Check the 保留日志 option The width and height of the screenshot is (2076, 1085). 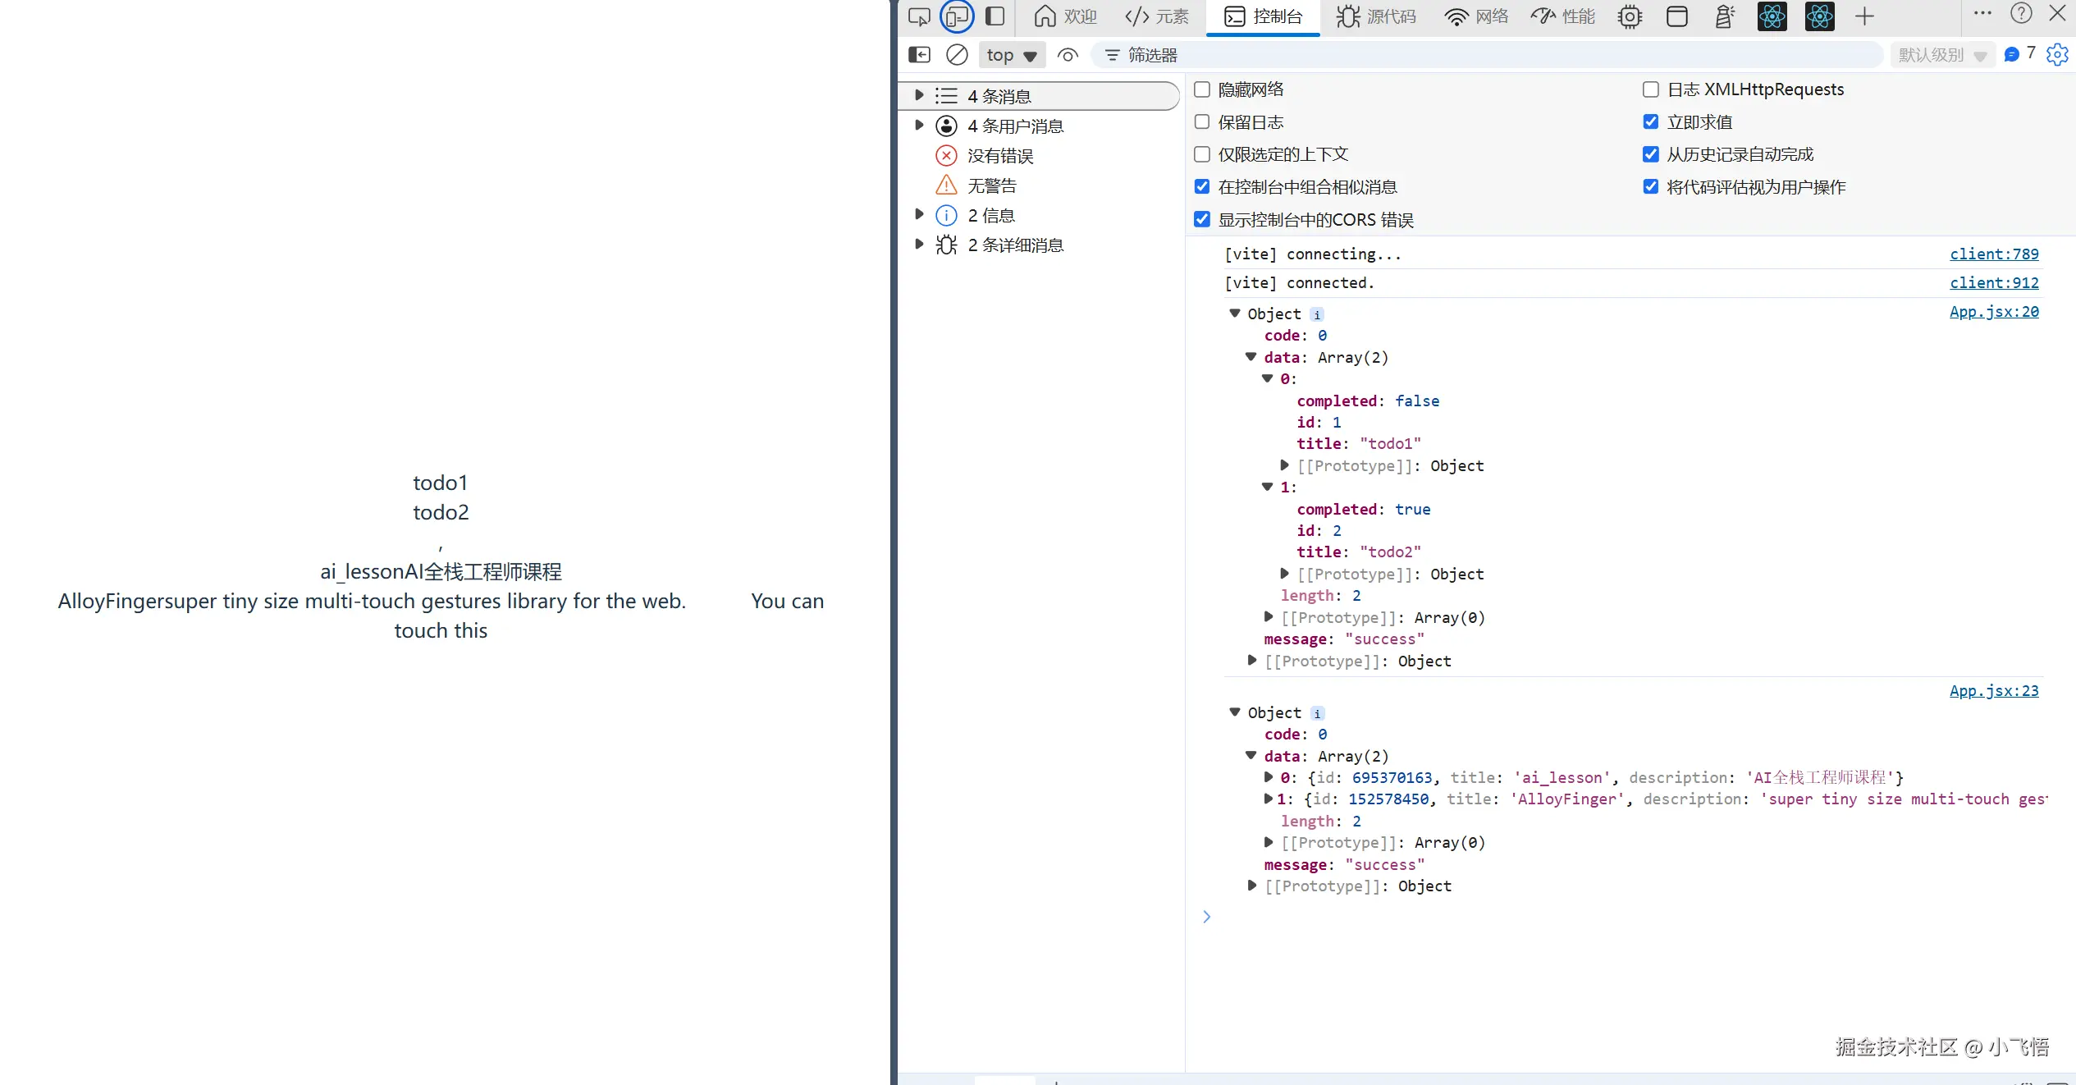pos(1202,122)
